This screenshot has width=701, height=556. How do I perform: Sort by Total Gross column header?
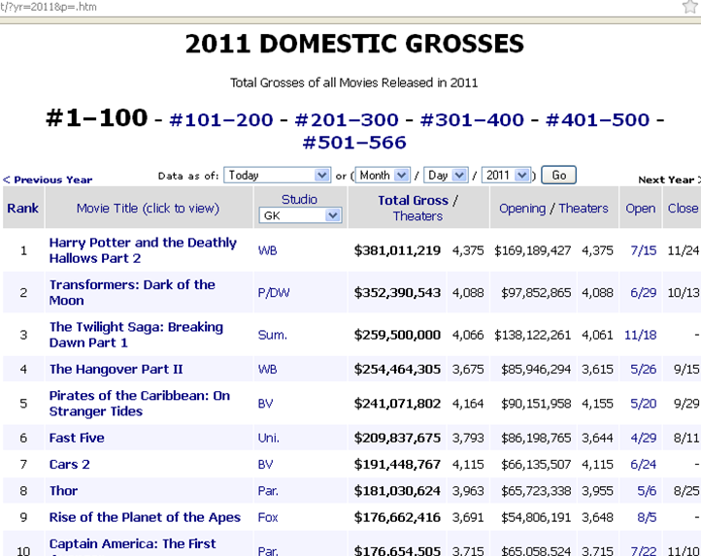click(x=413, y=200)
